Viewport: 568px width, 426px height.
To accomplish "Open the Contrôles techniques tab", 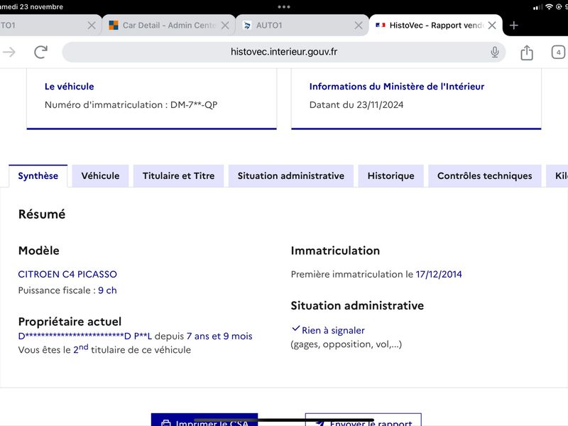I will click(x=485, y=175).
